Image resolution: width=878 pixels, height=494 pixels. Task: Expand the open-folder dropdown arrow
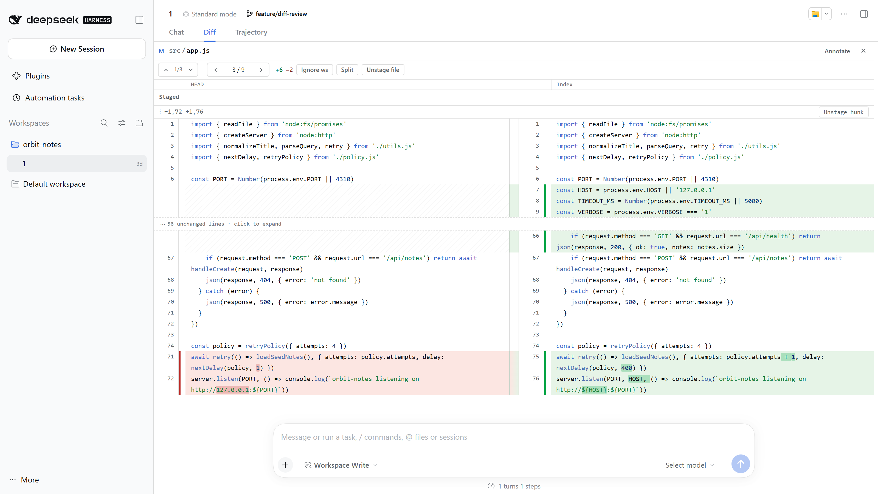tap(826, 14)
